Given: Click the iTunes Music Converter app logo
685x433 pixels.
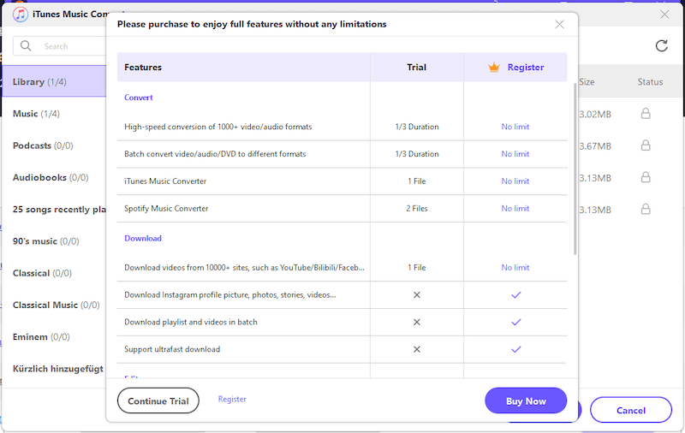Looking at the screenshot, I should (x=20, y=15).
